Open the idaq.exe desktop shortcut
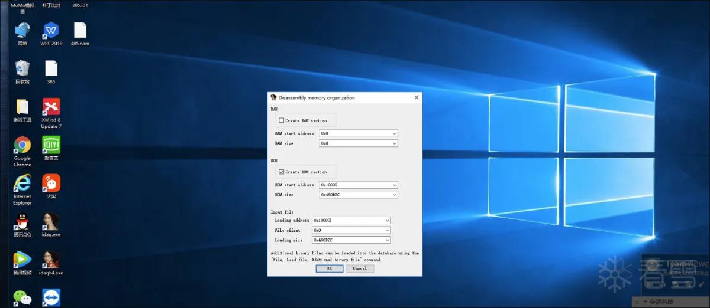The height and width of the screenshot is (308, 710). pyautogui.click(x=51, y=224)
